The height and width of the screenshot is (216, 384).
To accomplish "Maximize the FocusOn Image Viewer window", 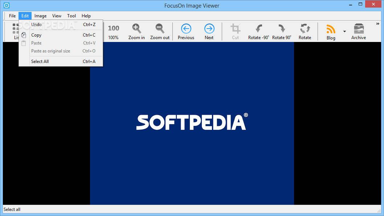I will tap(360, 4).
